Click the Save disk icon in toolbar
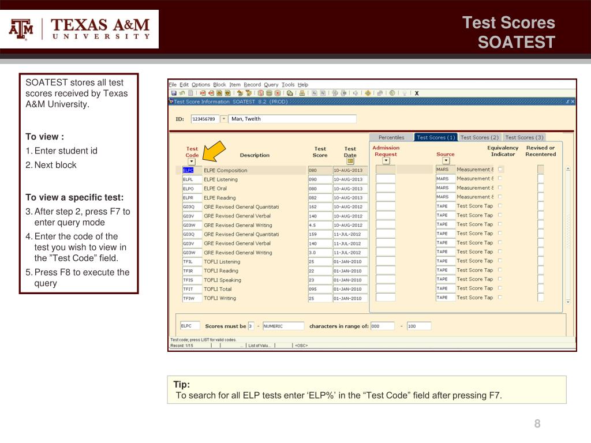This screenshot has width=591, height=443. click(x=174, y=93)
